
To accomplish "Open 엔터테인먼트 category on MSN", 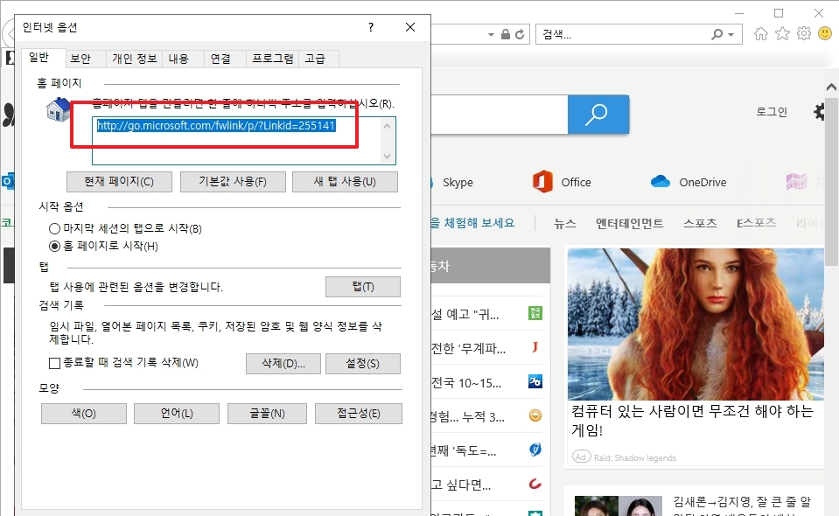I will 629,224.
